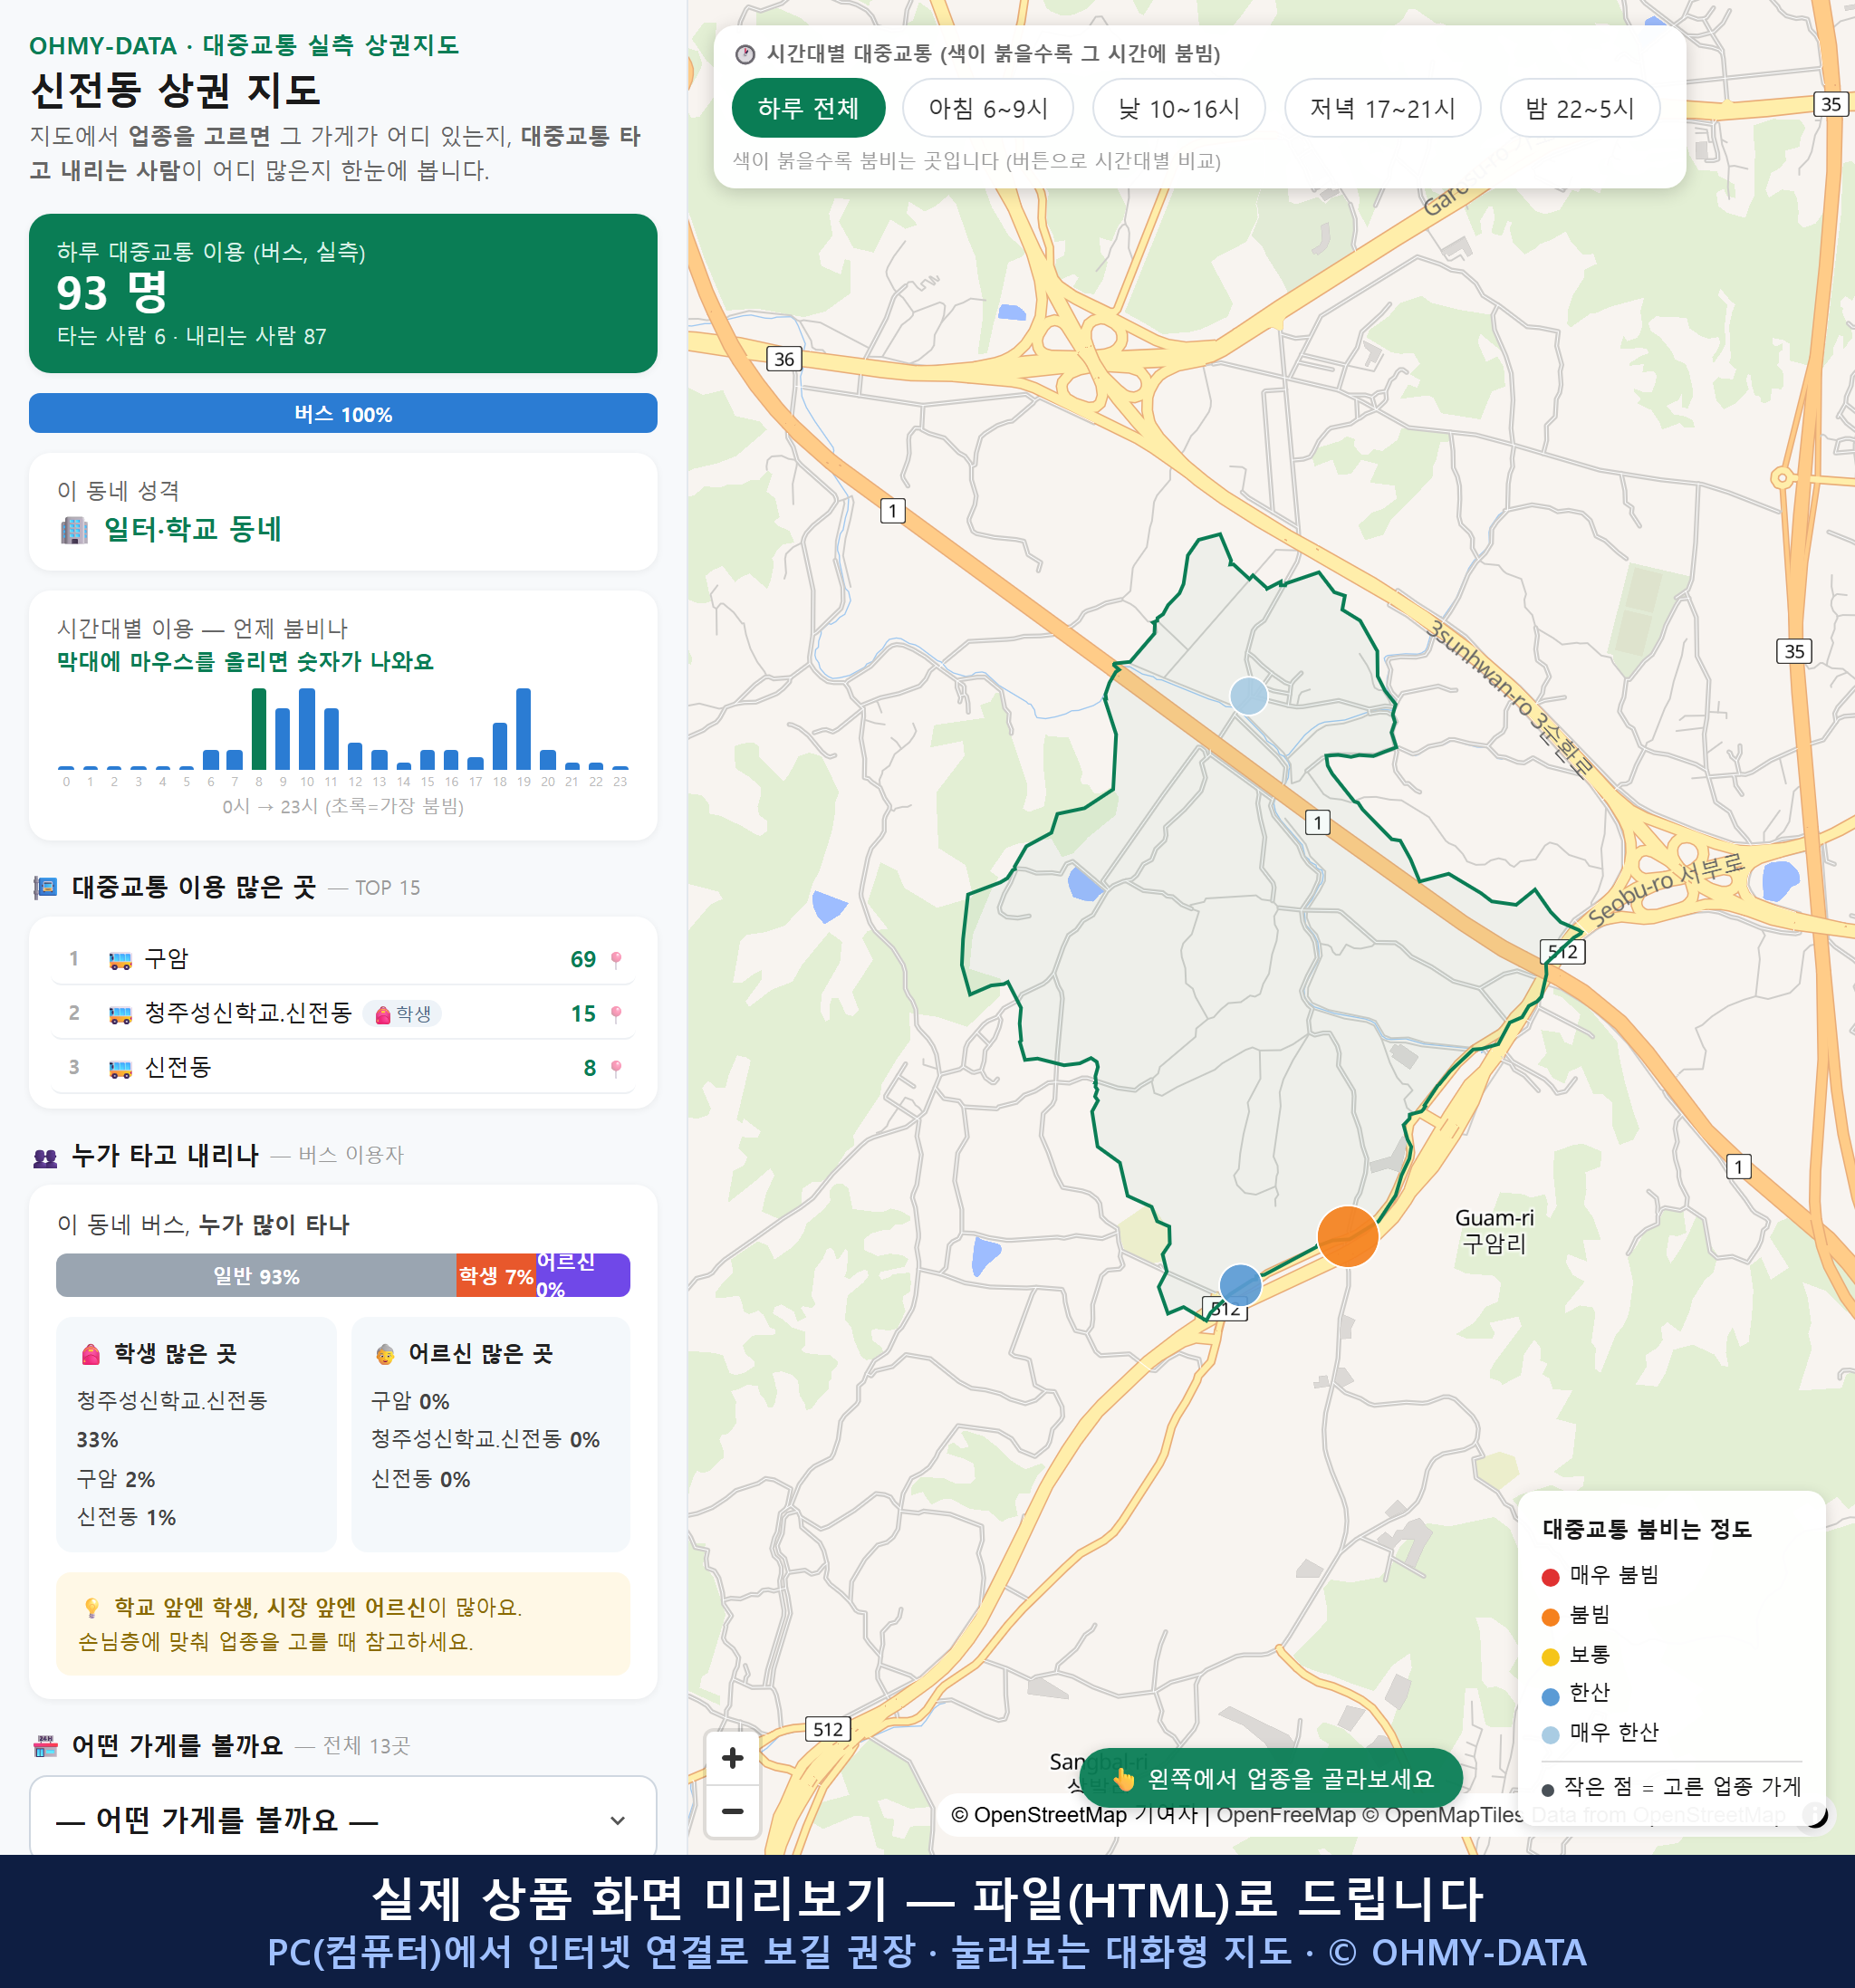Click the light blue 매우 한산 legend swatch
Screen dimensions: 1855x1988
pos(1550,1735)
